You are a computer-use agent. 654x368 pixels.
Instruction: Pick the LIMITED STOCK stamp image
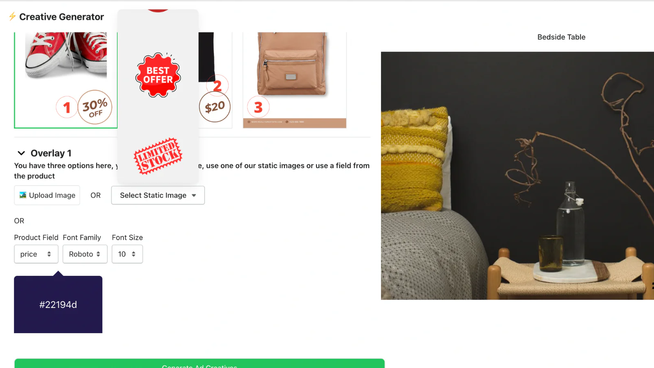[158, 156]
